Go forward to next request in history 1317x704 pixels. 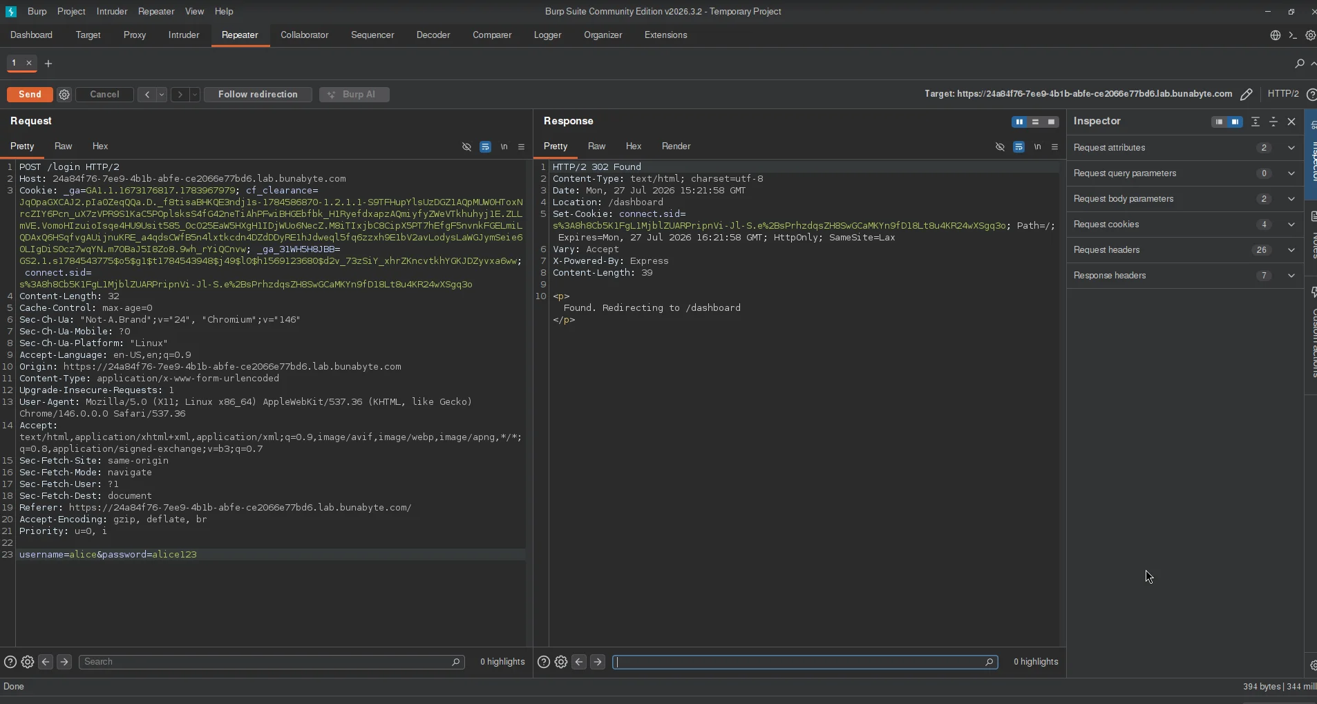(x=180, y=95)
